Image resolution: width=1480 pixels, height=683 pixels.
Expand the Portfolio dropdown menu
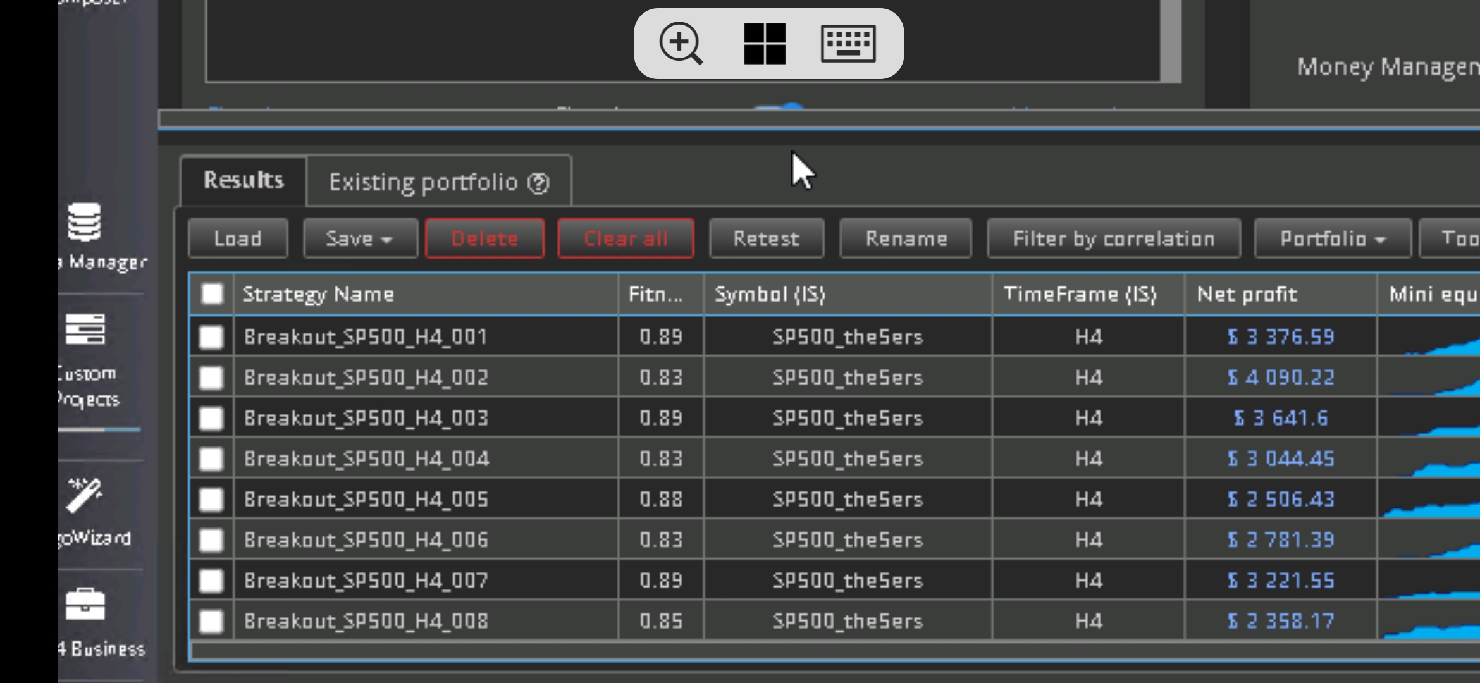(1332, 239)
